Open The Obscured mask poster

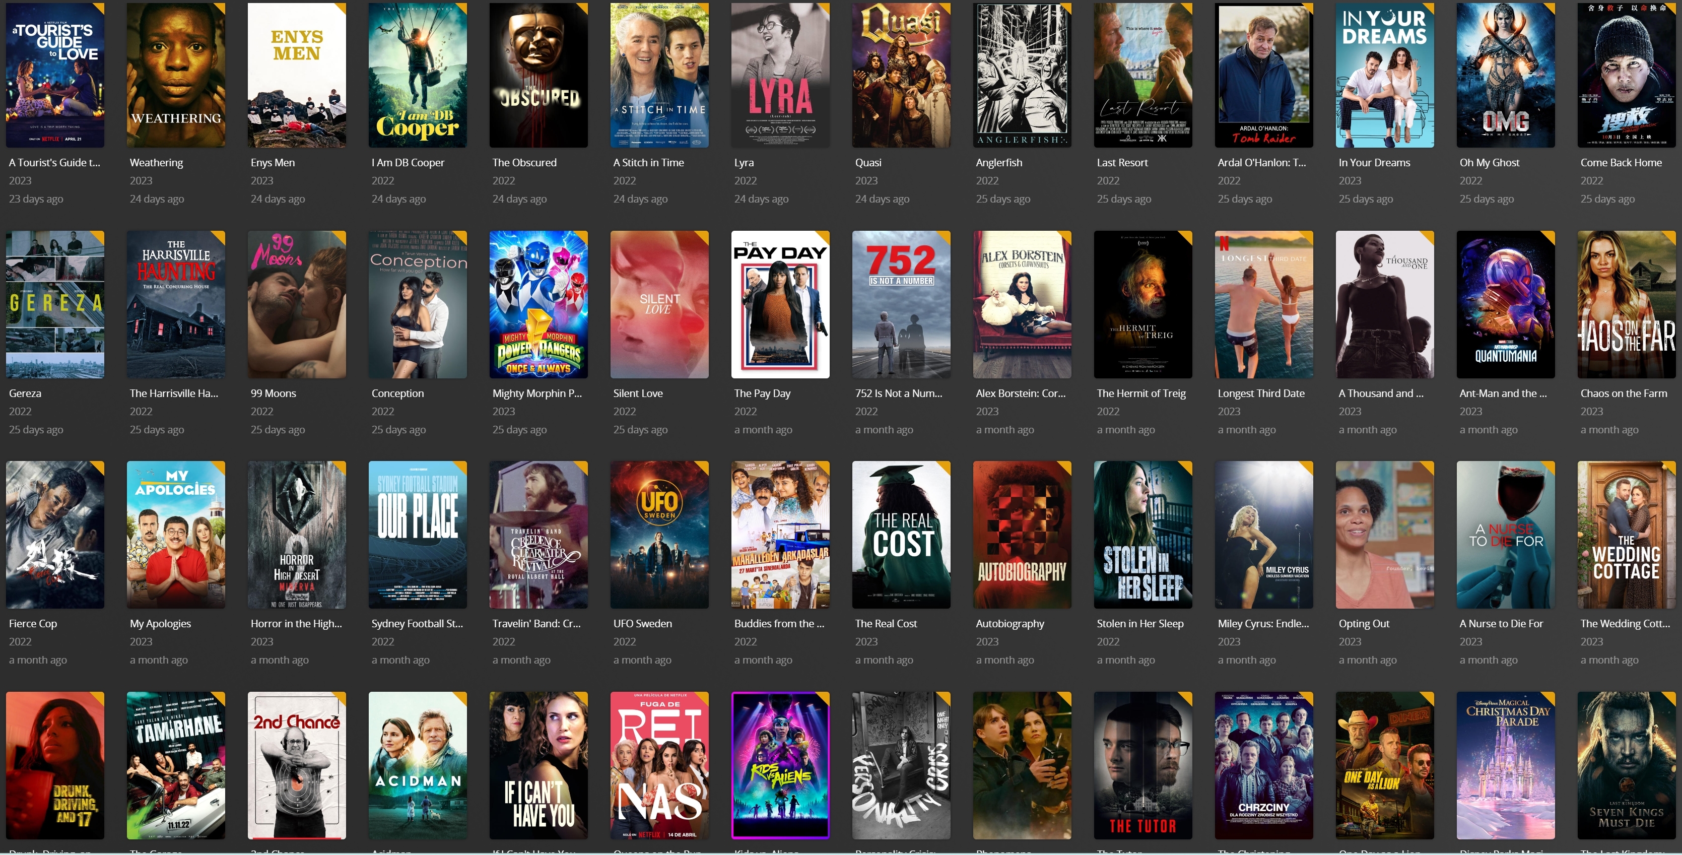point(539,75)
